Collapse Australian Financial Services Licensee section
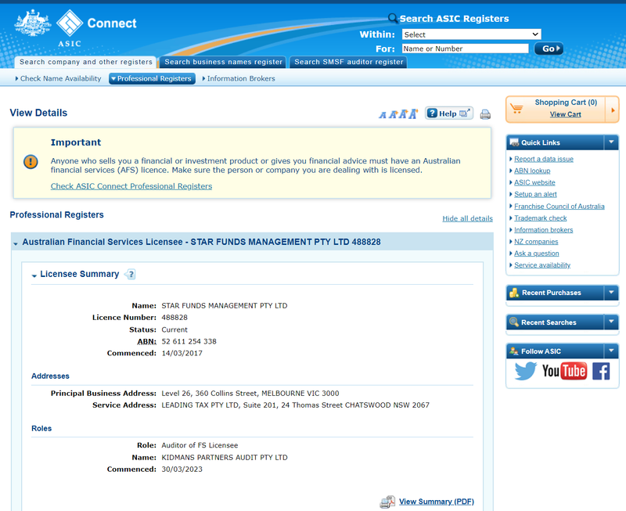This screenshot has height=511, width=626. click(16, 243)
